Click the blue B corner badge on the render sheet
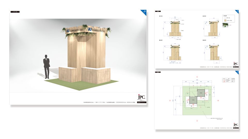 coord(144,12)
